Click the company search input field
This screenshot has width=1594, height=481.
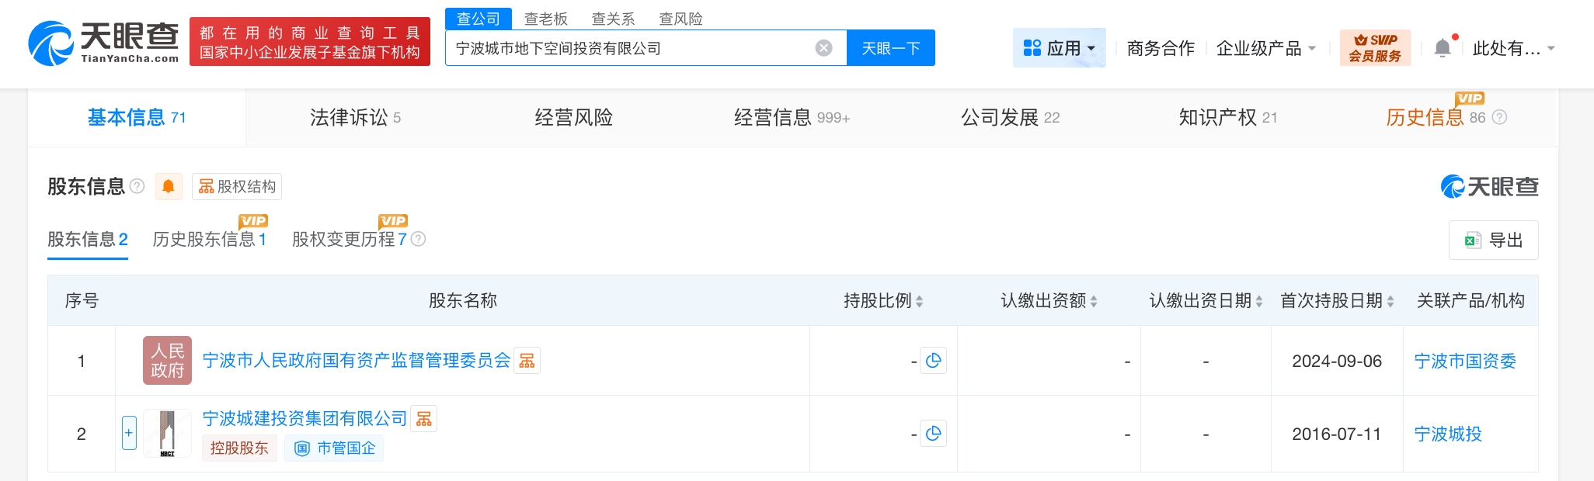tap(629, 48)
